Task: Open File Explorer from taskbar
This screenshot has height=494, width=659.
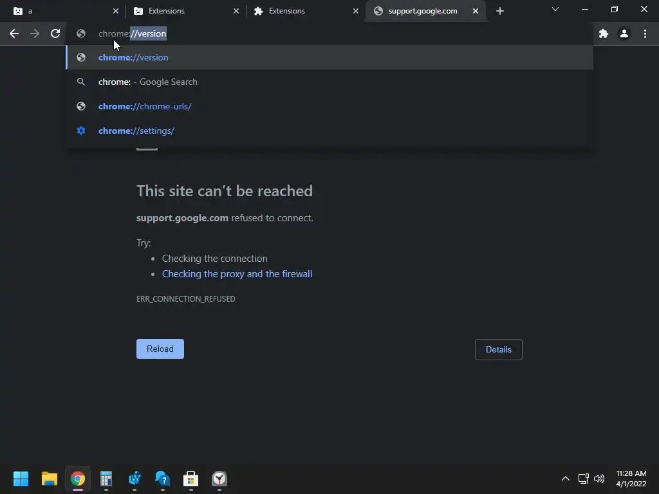Action: point(49,479)
